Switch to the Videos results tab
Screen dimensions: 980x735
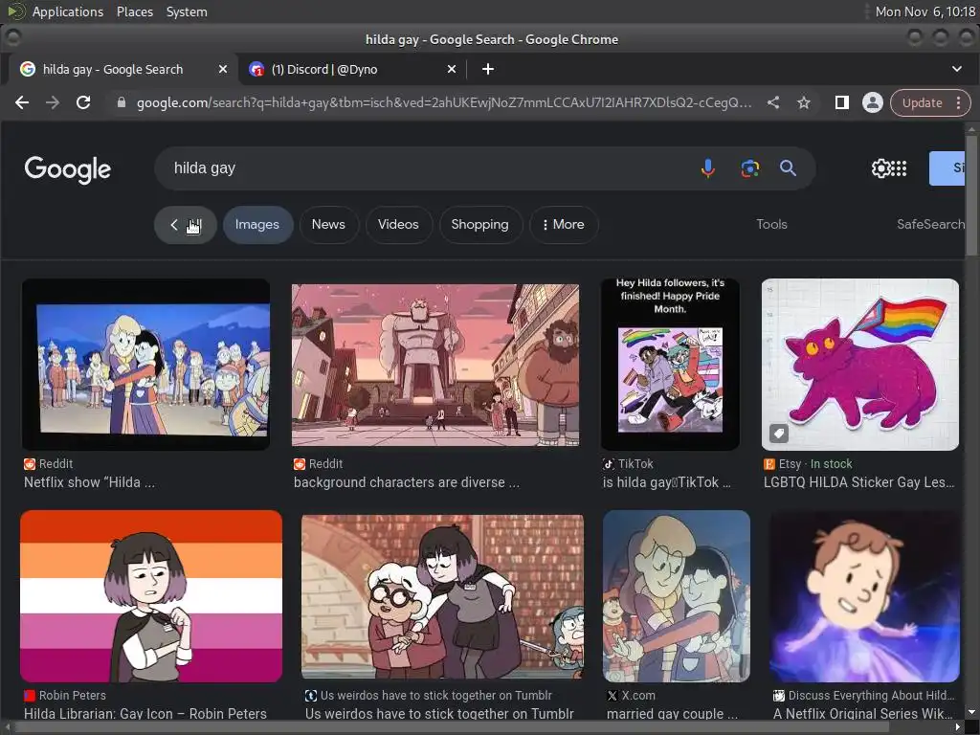point(398,224)
